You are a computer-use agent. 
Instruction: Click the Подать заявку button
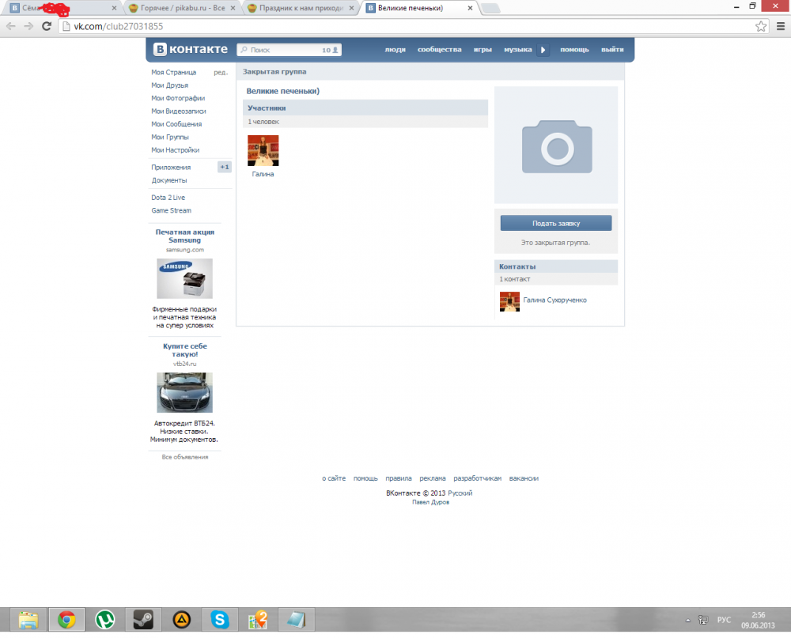pos(556,223)
